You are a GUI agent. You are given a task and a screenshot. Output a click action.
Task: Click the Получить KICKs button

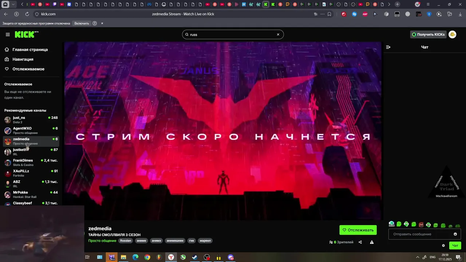[x=428, y=35]
